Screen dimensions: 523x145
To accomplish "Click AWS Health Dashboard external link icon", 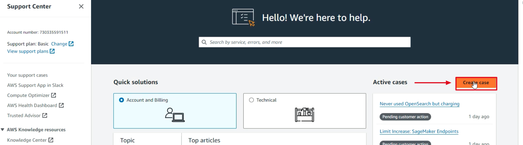I will pos(61,105).
